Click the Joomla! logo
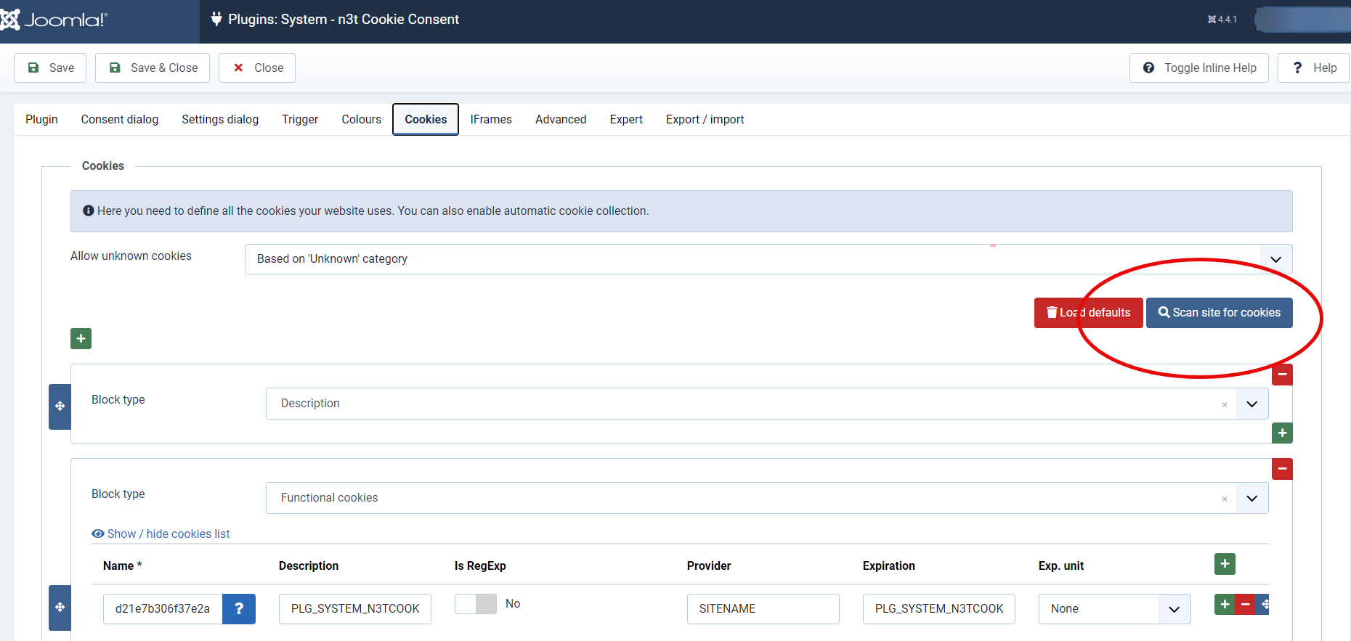The height and width of the screenshot is (641, 1351). pos(54,20)
